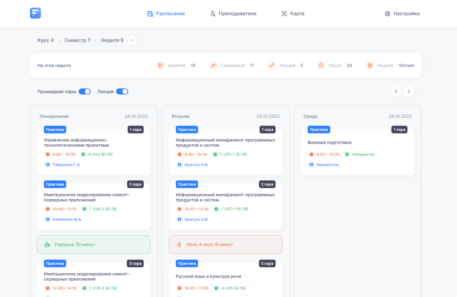Click the date 25.10.2022
Screen dimensions: 457x297
tap(268, 116)
